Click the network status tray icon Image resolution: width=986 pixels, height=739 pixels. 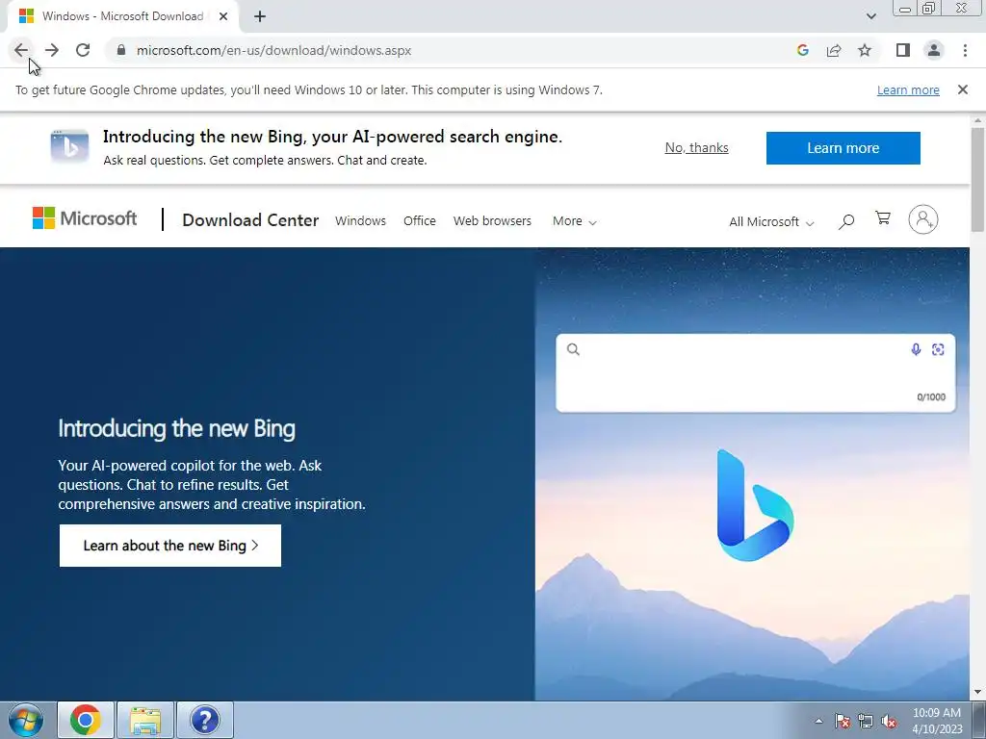(866, 722)
